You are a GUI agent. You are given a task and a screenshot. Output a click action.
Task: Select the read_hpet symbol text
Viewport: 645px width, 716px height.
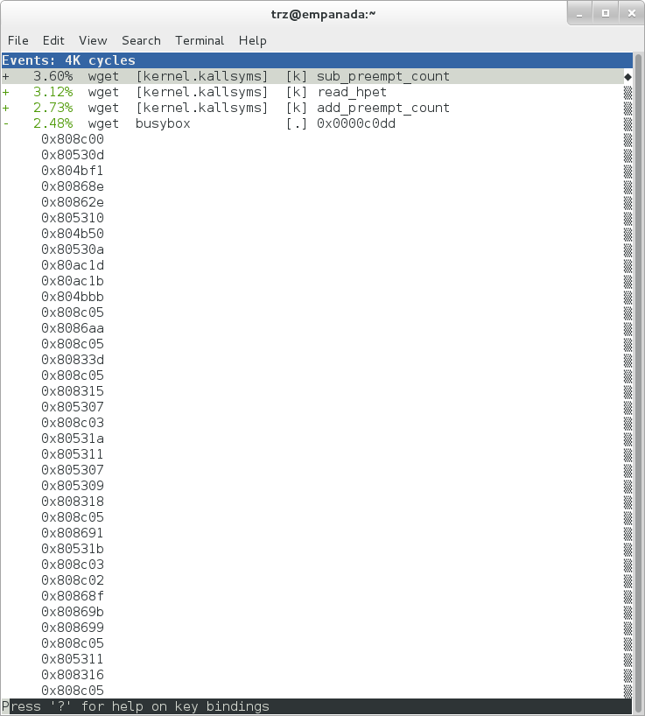(351, 93)
